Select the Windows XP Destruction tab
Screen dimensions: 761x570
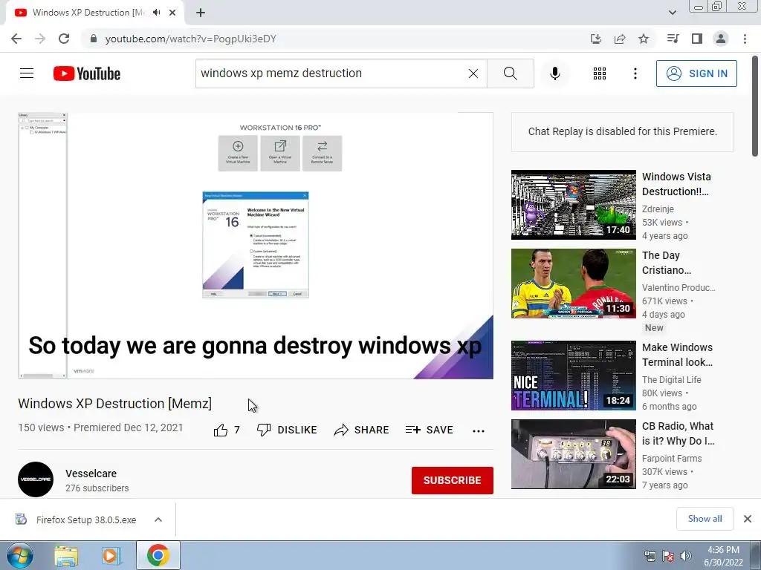pos(88,13)
